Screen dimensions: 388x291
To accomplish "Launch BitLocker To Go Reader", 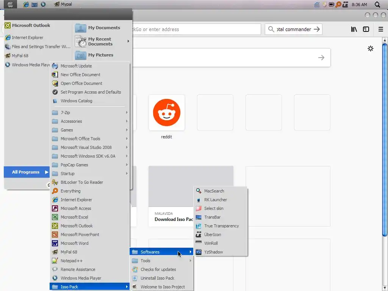I will tap(89, 182).
